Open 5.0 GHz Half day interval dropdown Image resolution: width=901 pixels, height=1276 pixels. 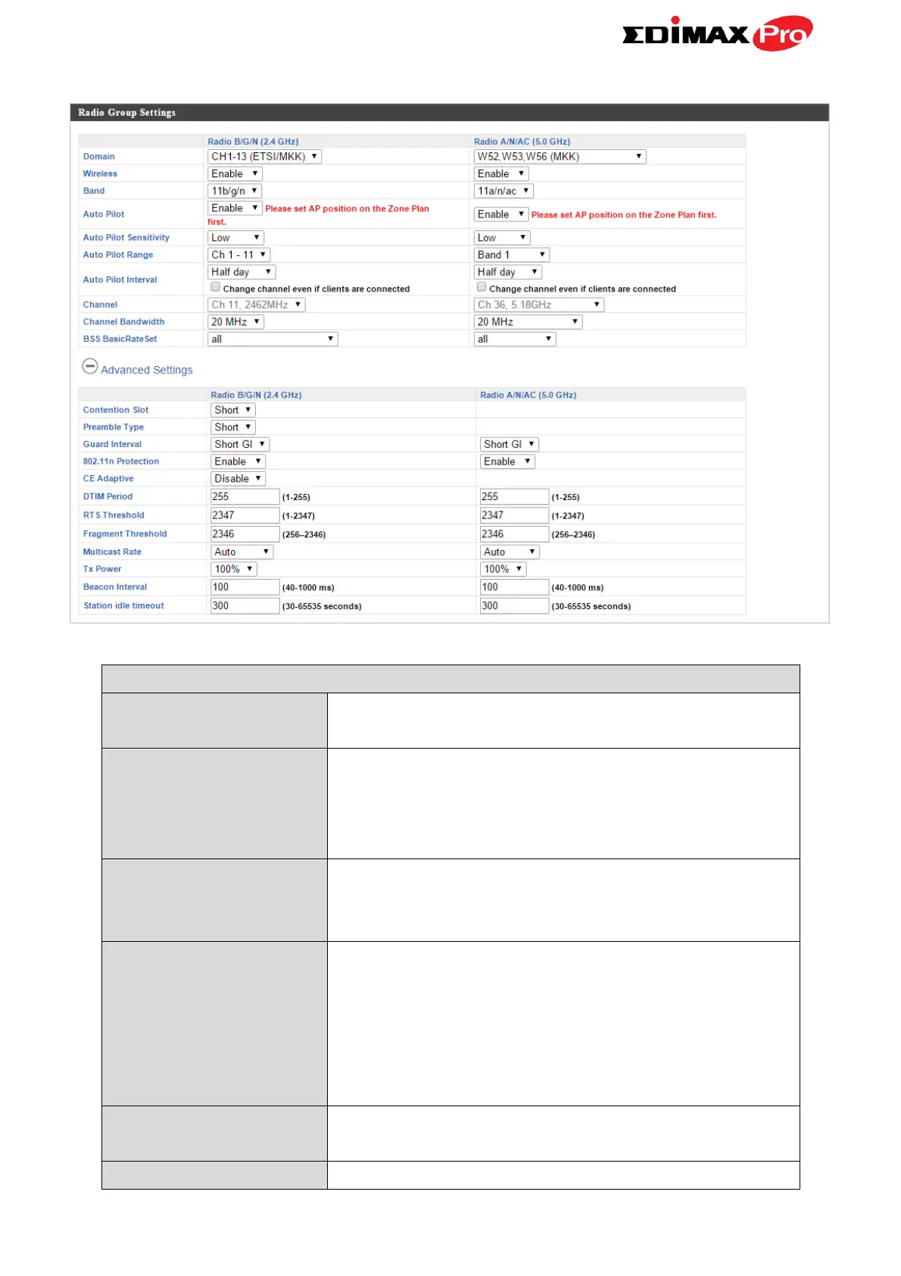508,272
